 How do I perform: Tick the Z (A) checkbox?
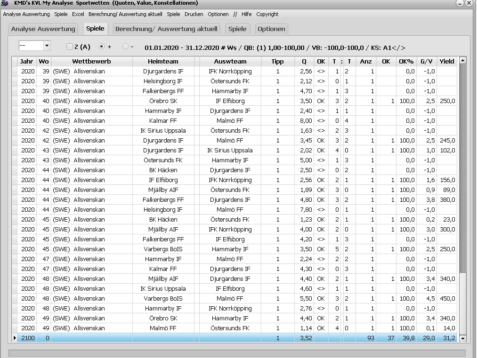tap(70, 47)
